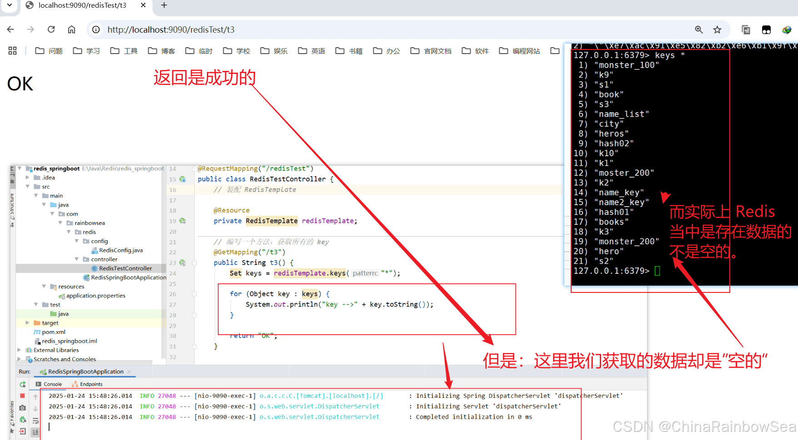Collapse the resources folder
Image resolution: width=798 pixels, height=440 pixels.
(x=44, y=287)
